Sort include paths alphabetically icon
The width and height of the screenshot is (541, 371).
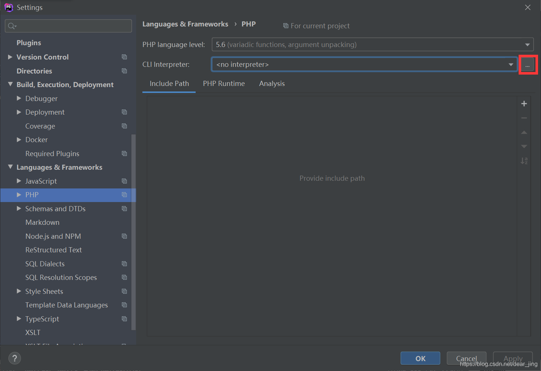click(524, 161)
